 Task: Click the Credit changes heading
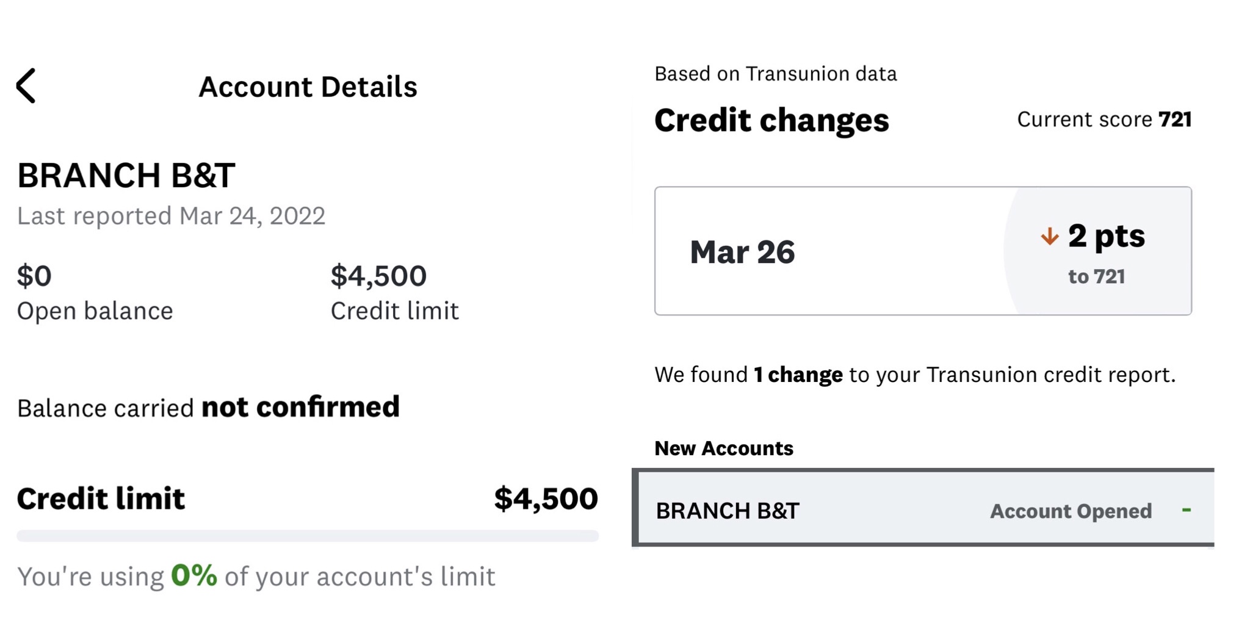point(771,120)
